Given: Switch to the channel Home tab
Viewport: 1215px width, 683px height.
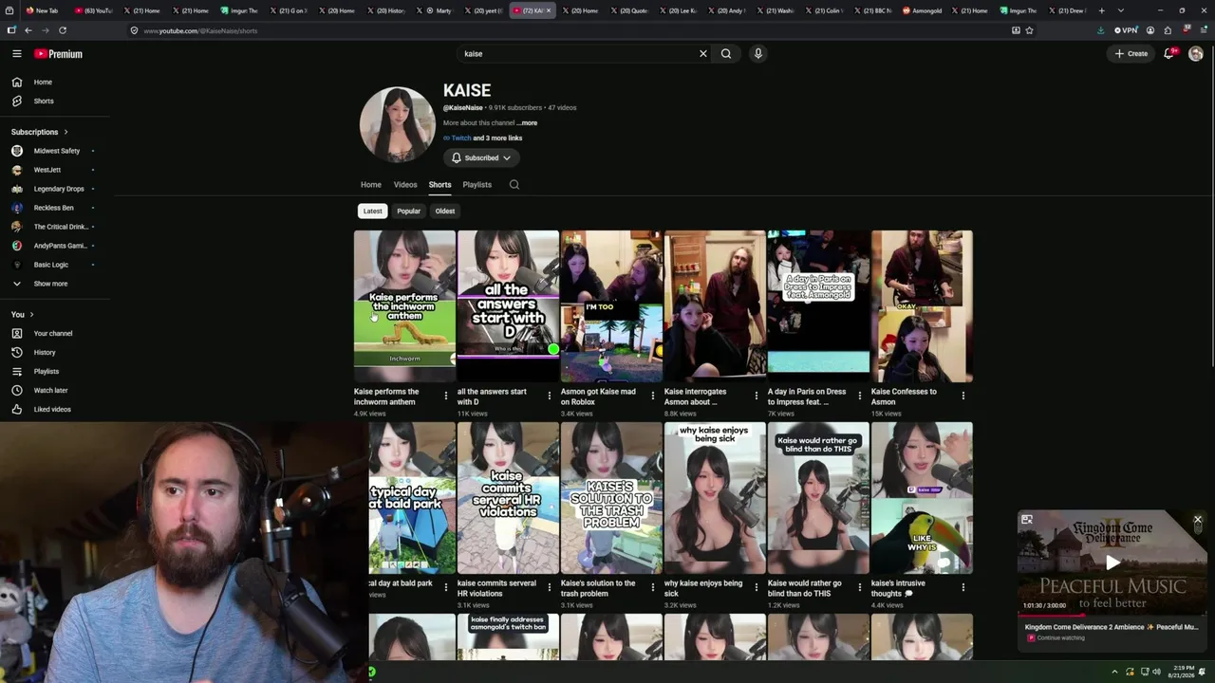Looking at the screenshot, I should (x=371, y=185).
